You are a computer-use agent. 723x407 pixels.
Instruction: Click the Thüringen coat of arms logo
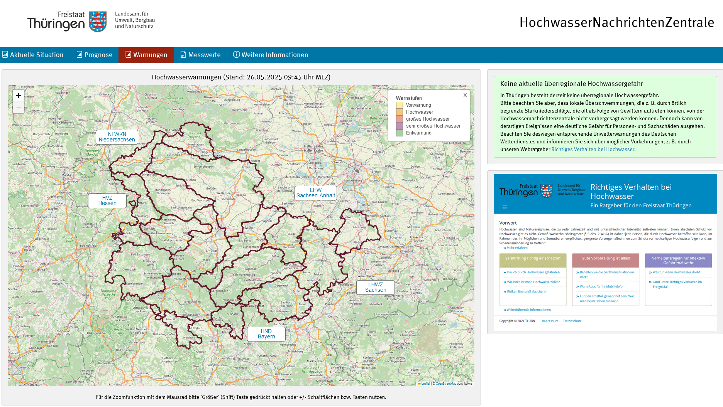coord(98,22)
